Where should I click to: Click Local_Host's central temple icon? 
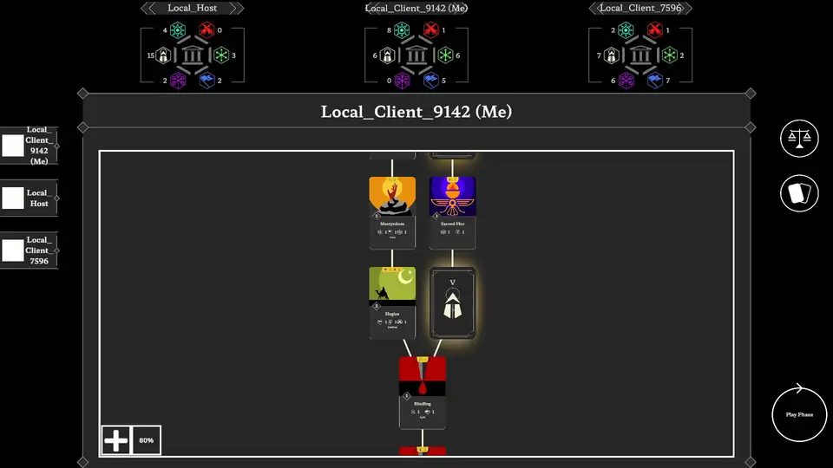[x=193, y=55]
